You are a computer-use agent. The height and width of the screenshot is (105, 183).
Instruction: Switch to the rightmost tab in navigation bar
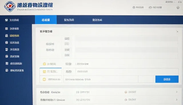pyautogui.click(x=97, y=20)
